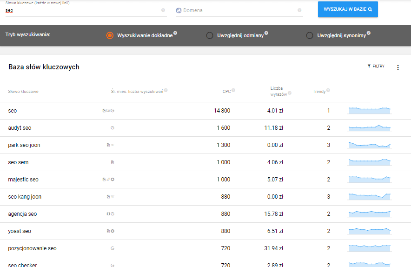
Task: Enable the Uwzględnij synonimy search mode
Action: (x=310, y=35)
